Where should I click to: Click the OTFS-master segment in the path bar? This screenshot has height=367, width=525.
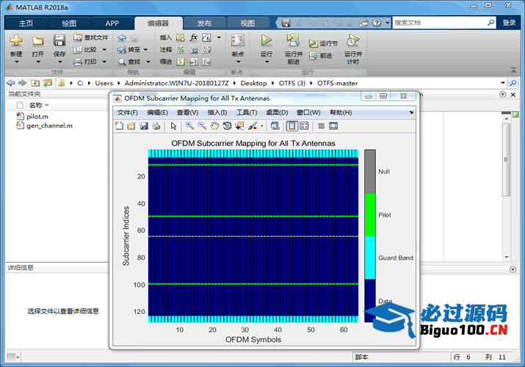click(x=338, y=83)
